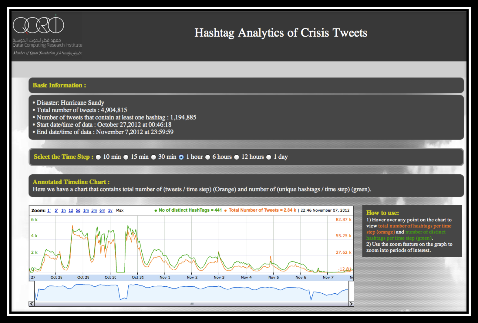Zoom chart to 1d range
The height and width of the screenshot is (323, 478).
click(x=71, y=210)
